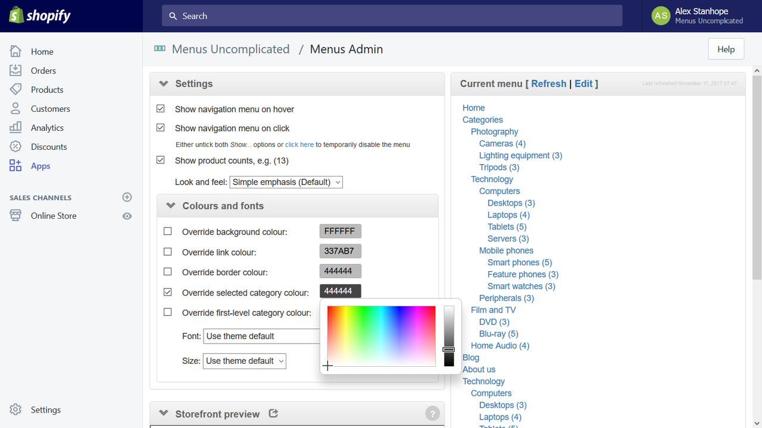
Task: Click the FFFFFF background colour swatch
Action: coord(341,231)
